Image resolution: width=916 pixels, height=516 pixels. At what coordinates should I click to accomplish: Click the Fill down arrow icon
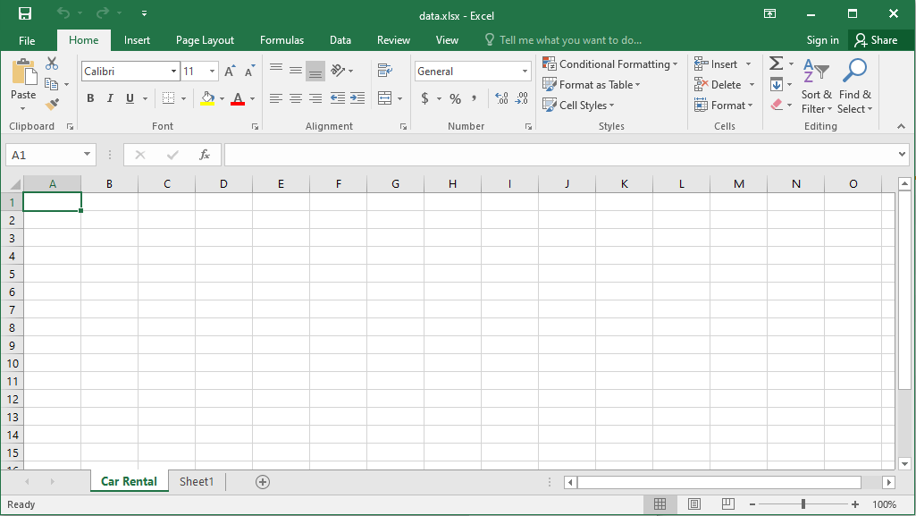pos(777,84)
